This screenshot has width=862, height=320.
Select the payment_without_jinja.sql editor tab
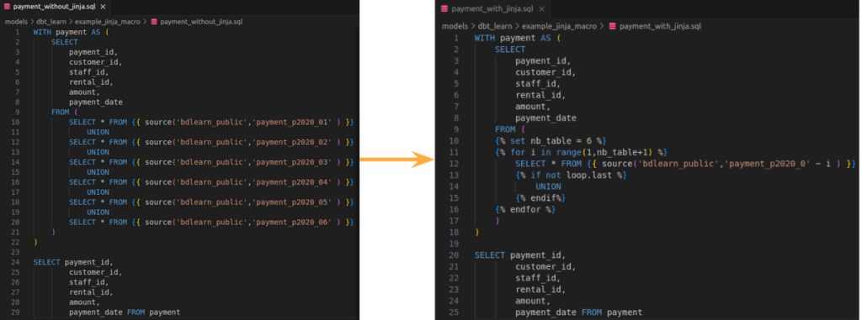tap(55, 7)
